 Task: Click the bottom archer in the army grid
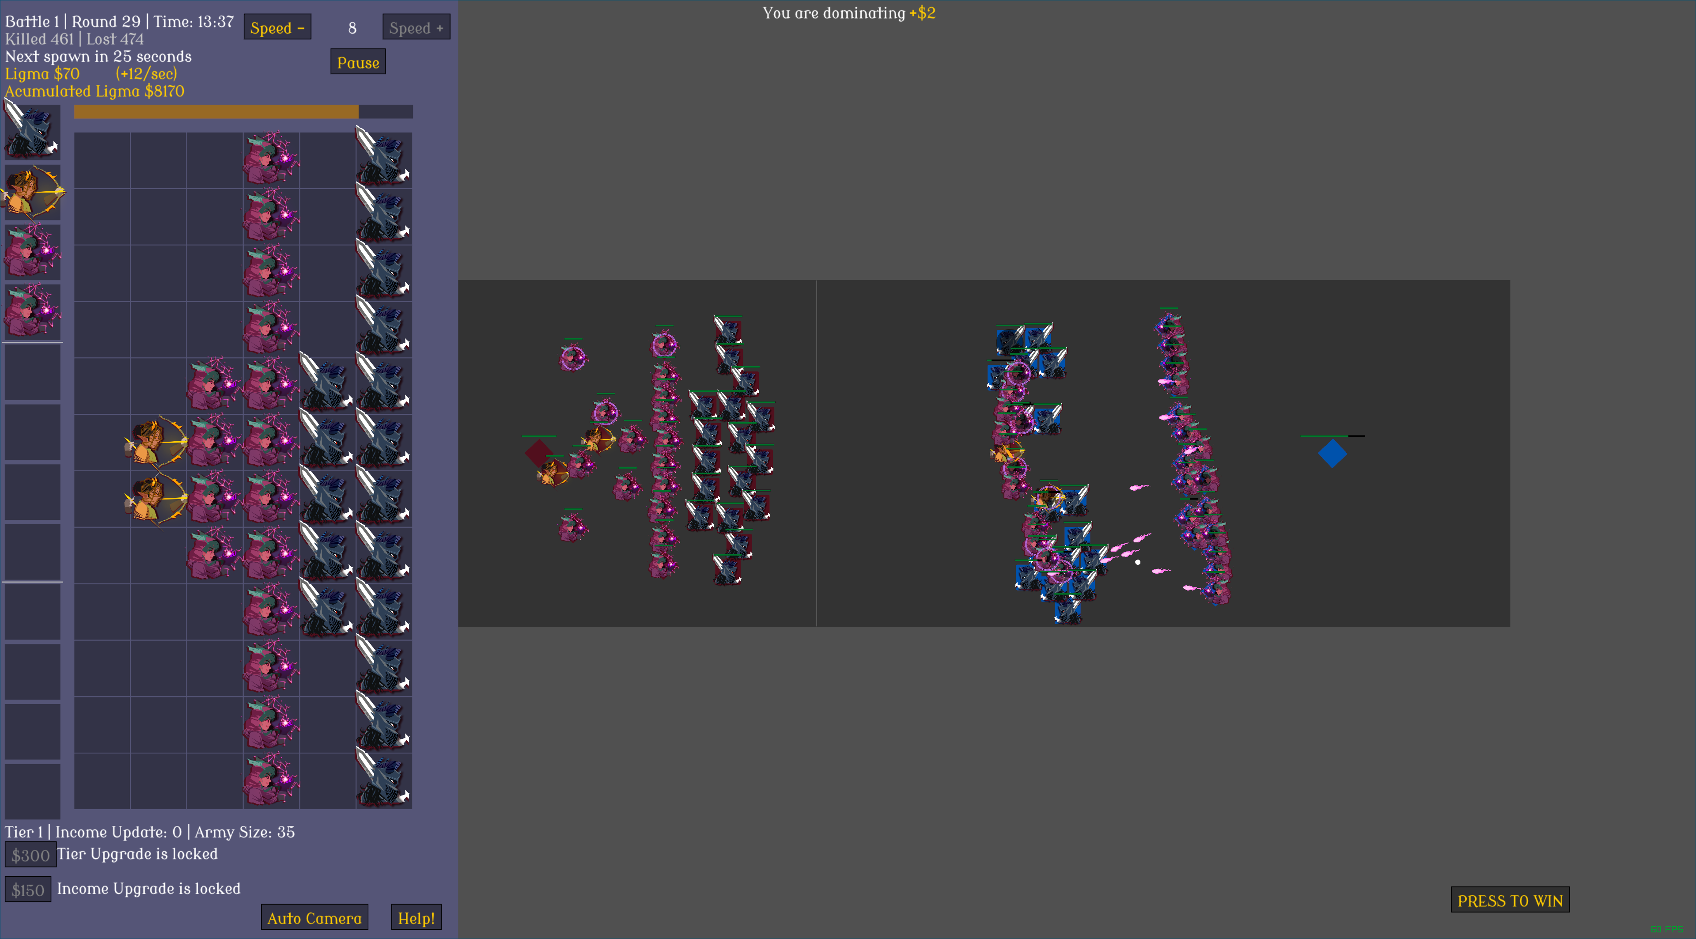coord(158,499)
